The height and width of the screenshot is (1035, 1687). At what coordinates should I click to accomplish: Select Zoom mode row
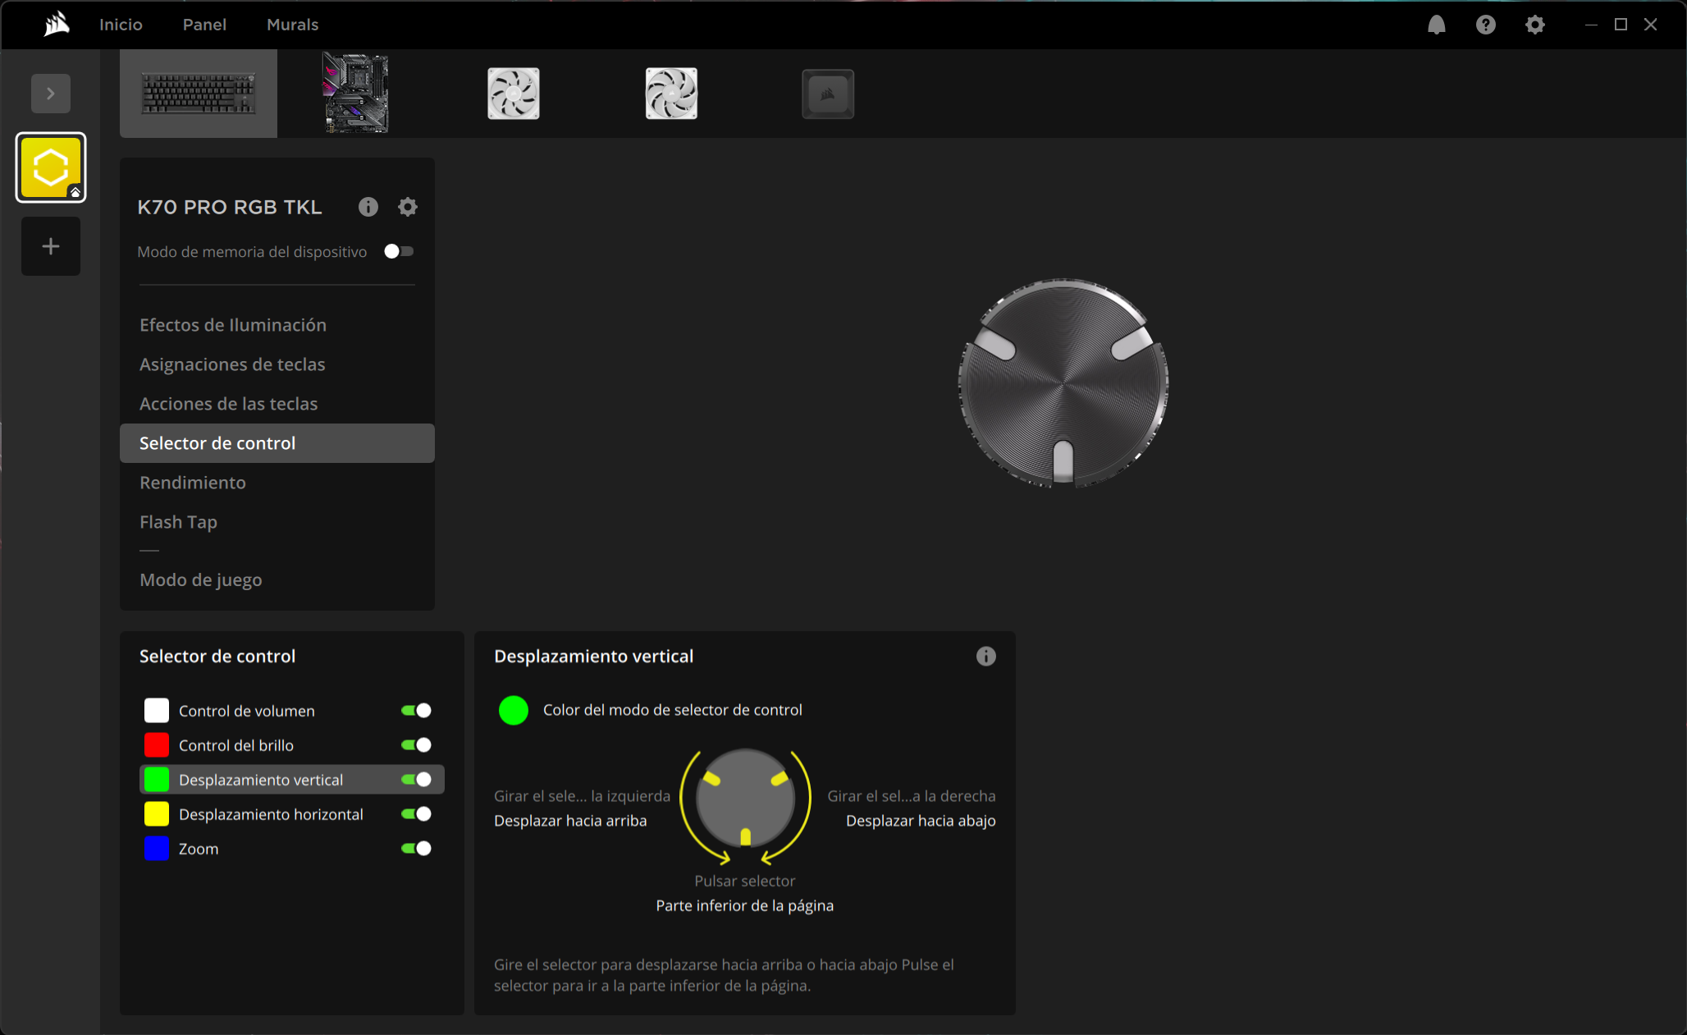pyautogui.click(x=292, y=849)
